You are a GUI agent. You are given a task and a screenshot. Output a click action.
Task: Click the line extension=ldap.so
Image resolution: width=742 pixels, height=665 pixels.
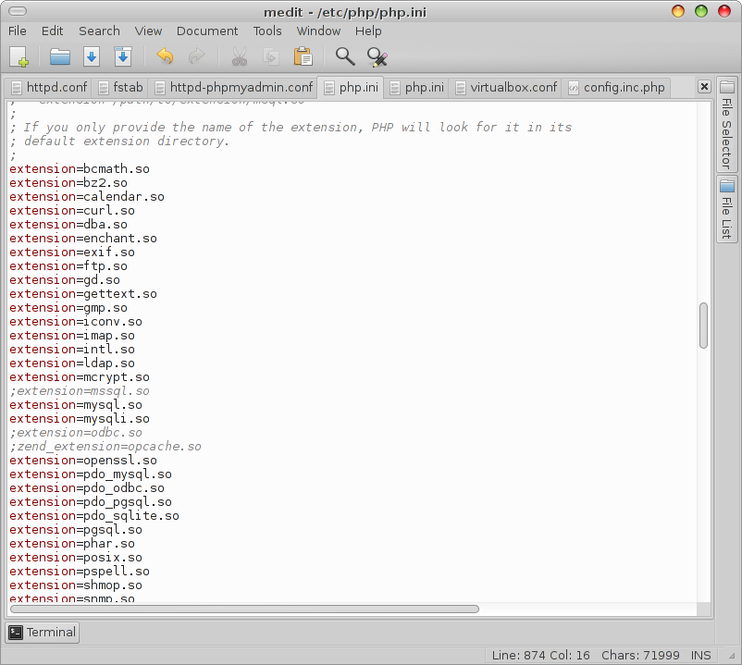[x=72, y=363]
